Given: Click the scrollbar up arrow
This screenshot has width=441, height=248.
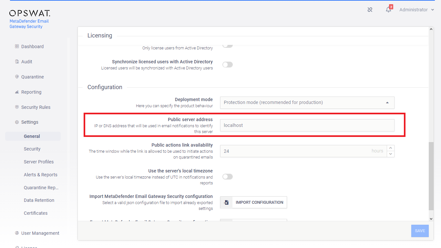Looking at the screenshot, I should 431,29.
